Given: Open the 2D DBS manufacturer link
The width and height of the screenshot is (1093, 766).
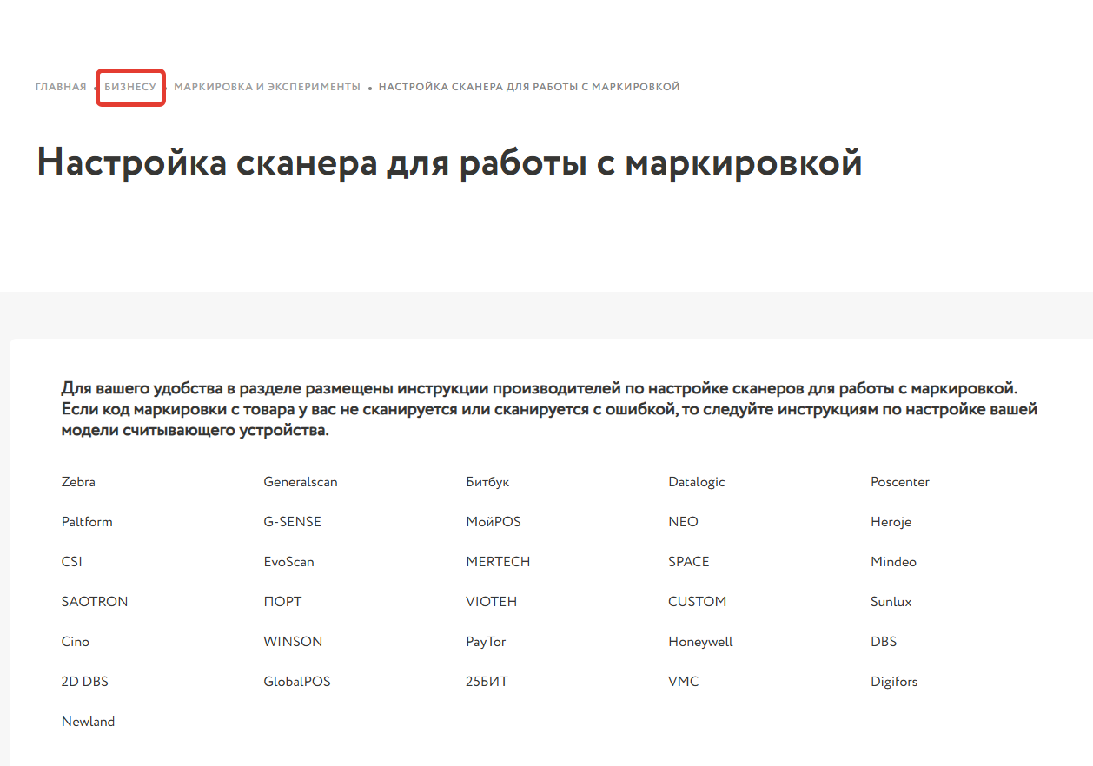Looking at the screenshot, I should tap(85, 682).
